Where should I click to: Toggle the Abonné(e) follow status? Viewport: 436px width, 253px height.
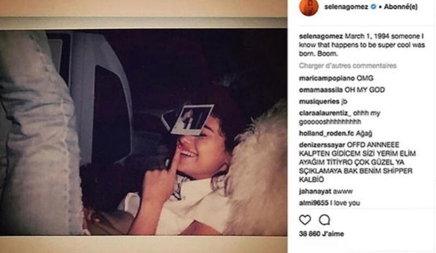(x=401, y=7)
